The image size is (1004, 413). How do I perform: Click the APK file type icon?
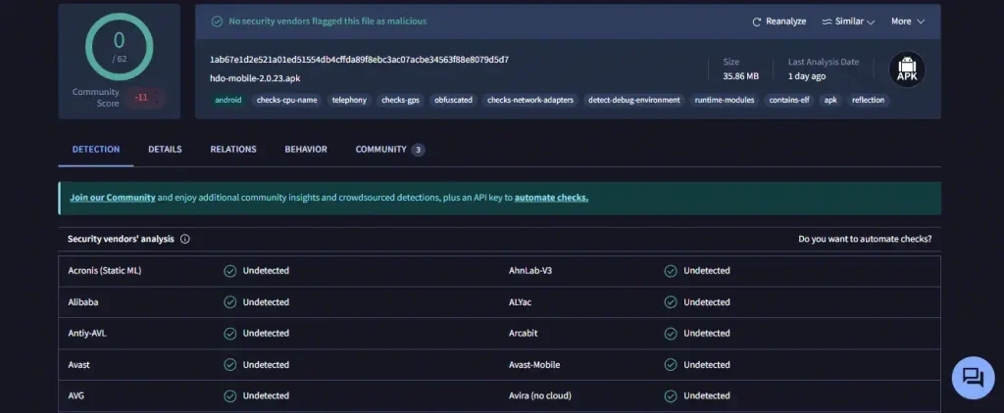point(907,69)
